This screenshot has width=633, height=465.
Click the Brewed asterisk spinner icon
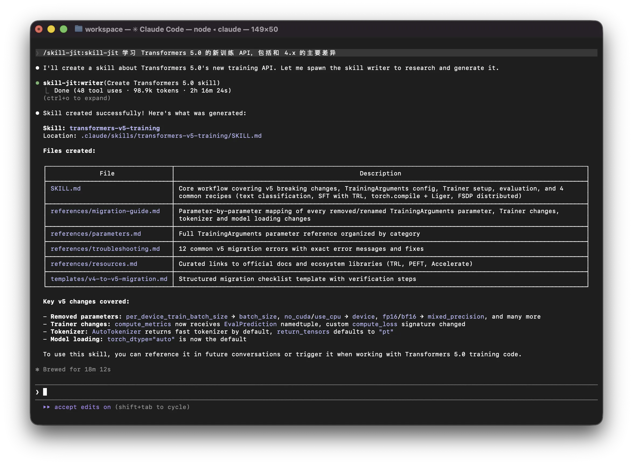click(x=37, y=369)
